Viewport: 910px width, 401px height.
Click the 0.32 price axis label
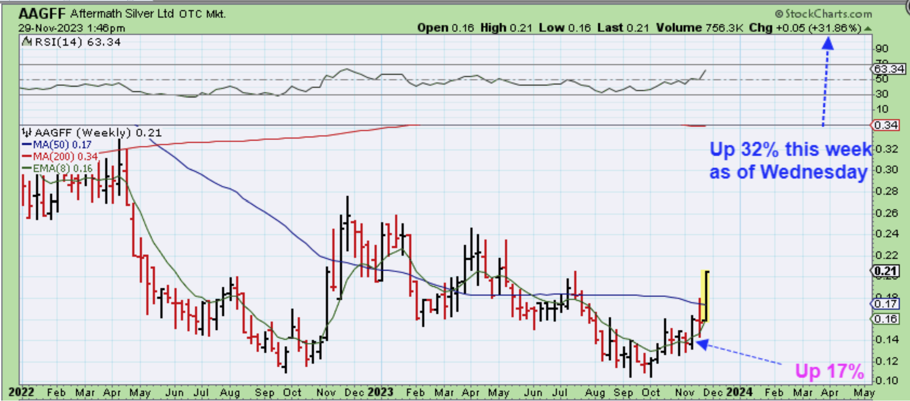pyautogui.click(x=886, y=149)
